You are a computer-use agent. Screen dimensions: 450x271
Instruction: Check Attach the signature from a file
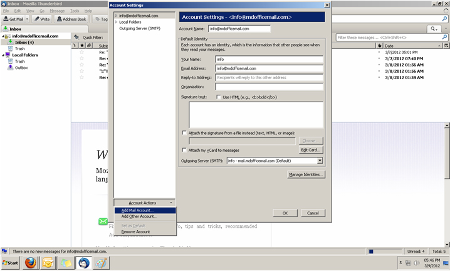pos(184,133)
